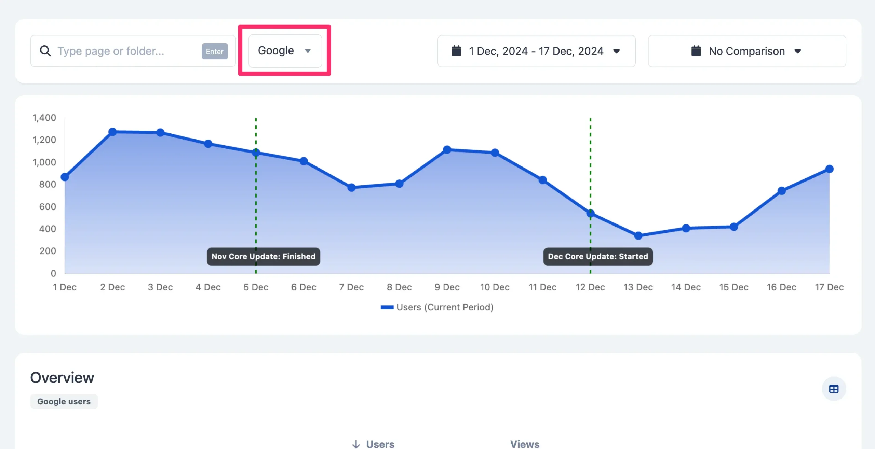Click the Google users tag
The image size is (875, 449).
tap(64, 401)
